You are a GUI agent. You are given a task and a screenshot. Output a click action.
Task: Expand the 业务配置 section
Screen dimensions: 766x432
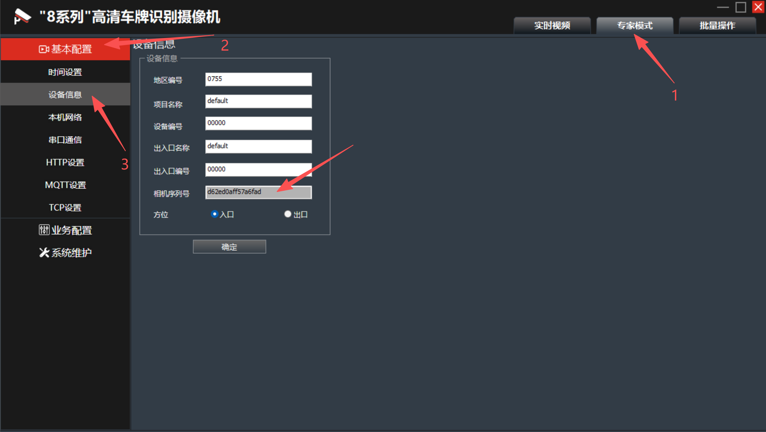65,230
